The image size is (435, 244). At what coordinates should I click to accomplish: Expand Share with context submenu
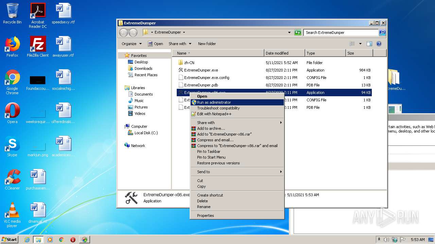pos(237,123)
